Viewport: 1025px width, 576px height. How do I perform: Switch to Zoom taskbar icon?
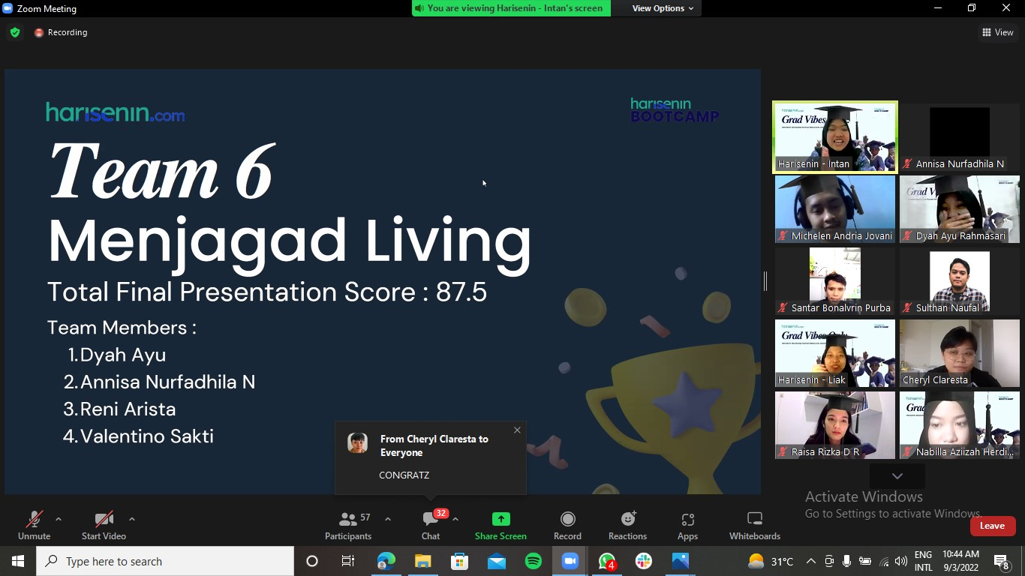[570, 561]
